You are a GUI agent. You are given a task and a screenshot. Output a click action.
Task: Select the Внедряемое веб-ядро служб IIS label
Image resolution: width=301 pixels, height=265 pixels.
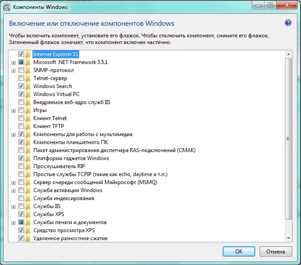click(x=72, y=102)
